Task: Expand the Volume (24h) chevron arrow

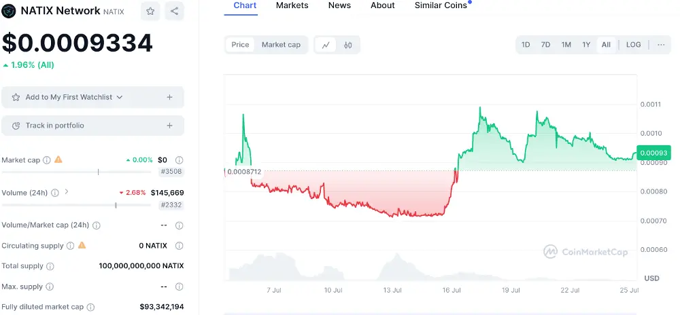Action: tap(67, 191)
